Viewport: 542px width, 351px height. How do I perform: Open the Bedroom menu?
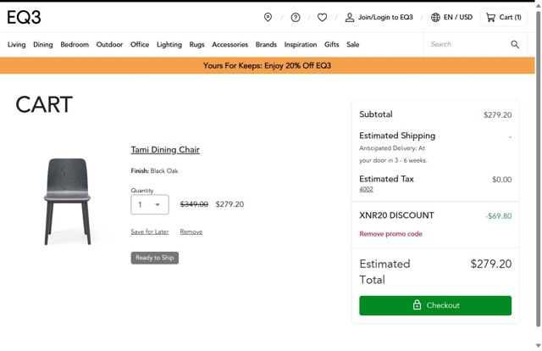[75, 44]
